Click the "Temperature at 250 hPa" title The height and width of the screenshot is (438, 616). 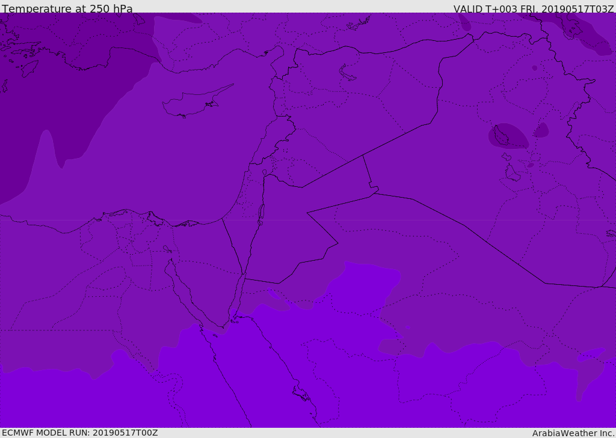click(67, 8)
